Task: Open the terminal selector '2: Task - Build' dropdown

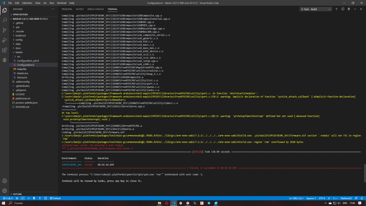Action: pos(316,9)
